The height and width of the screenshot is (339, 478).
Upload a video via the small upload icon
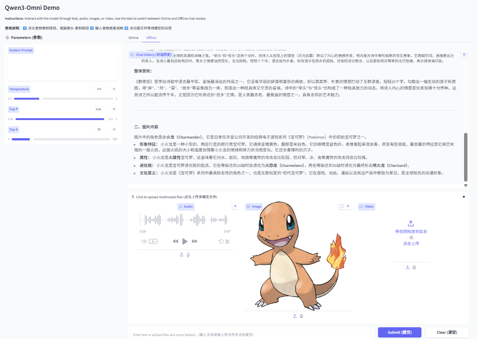[x=407, y=267]
